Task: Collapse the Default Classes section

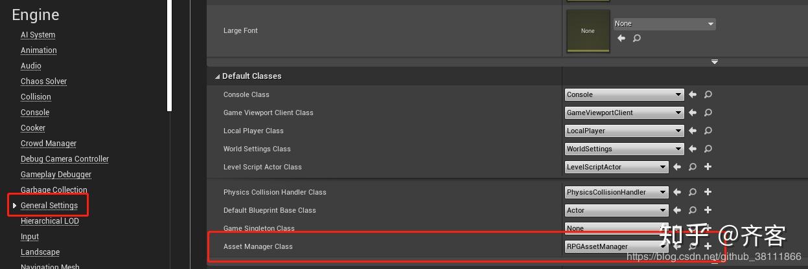Action: [x=217, y=76]
